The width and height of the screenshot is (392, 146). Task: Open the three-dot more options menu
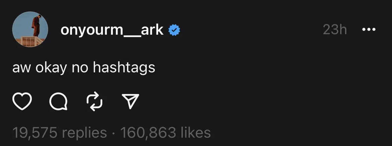click(x=369, y=30)
